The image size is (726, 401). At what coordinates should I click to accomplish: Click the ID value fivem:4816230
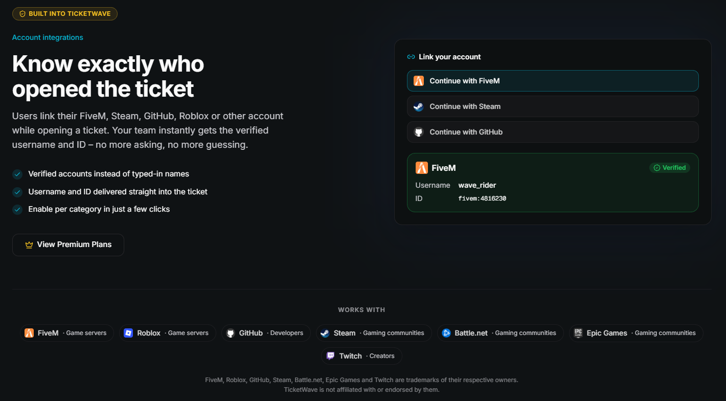coord(482,198)
